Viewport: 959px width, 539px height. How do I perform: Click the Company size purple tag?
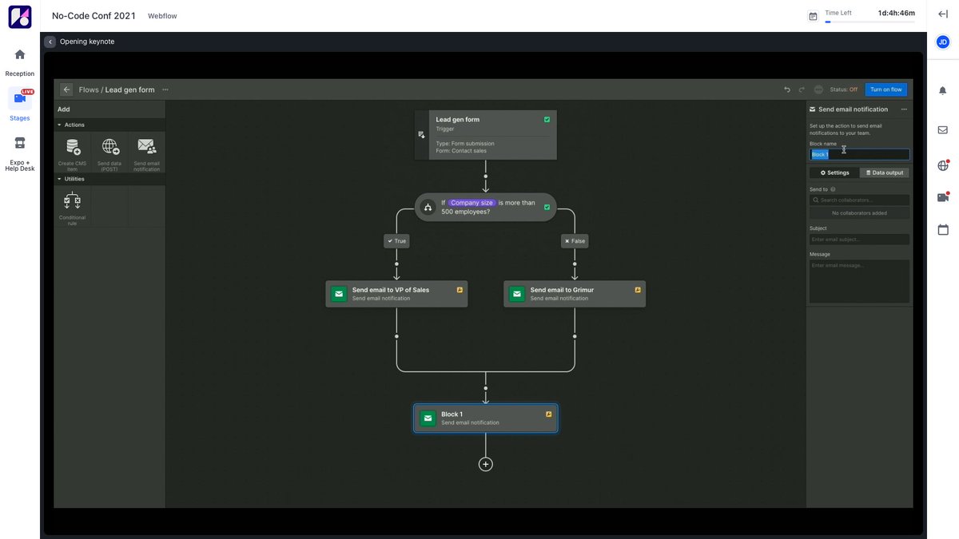point(472,203)
